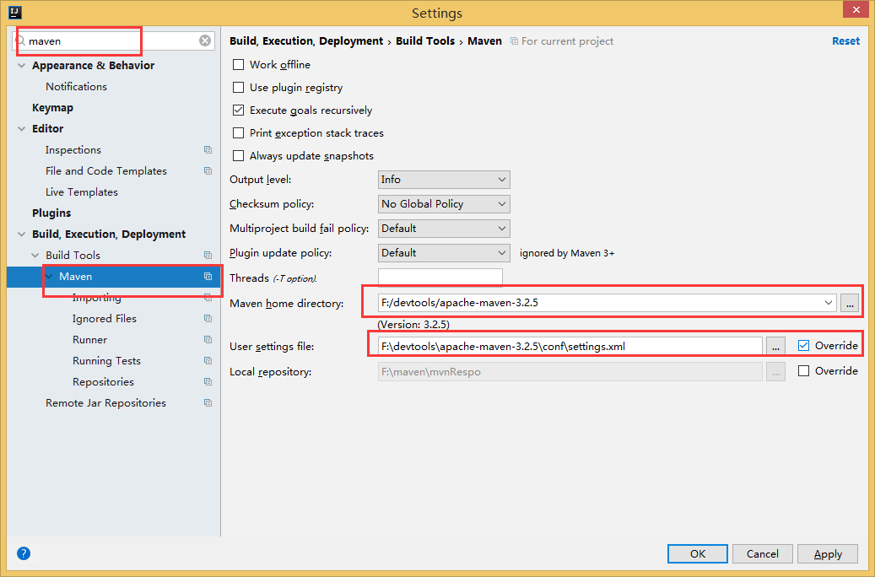This screenshot has width=875, height=577.
Task: Click project-level icon beside Build Tools
Action: click(x=208, y=255)
